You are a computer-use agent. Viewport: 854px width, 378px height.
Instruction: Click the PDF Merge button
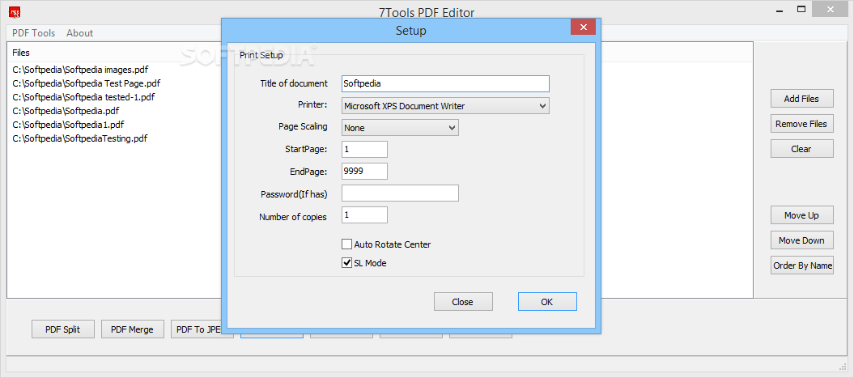click(x=132, y=329)
